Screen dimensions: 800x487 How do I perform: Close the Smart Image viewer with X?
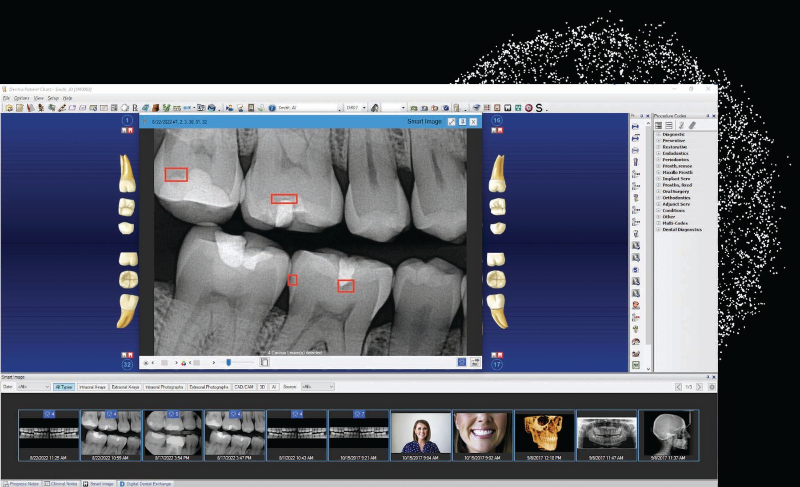point(473,122)
